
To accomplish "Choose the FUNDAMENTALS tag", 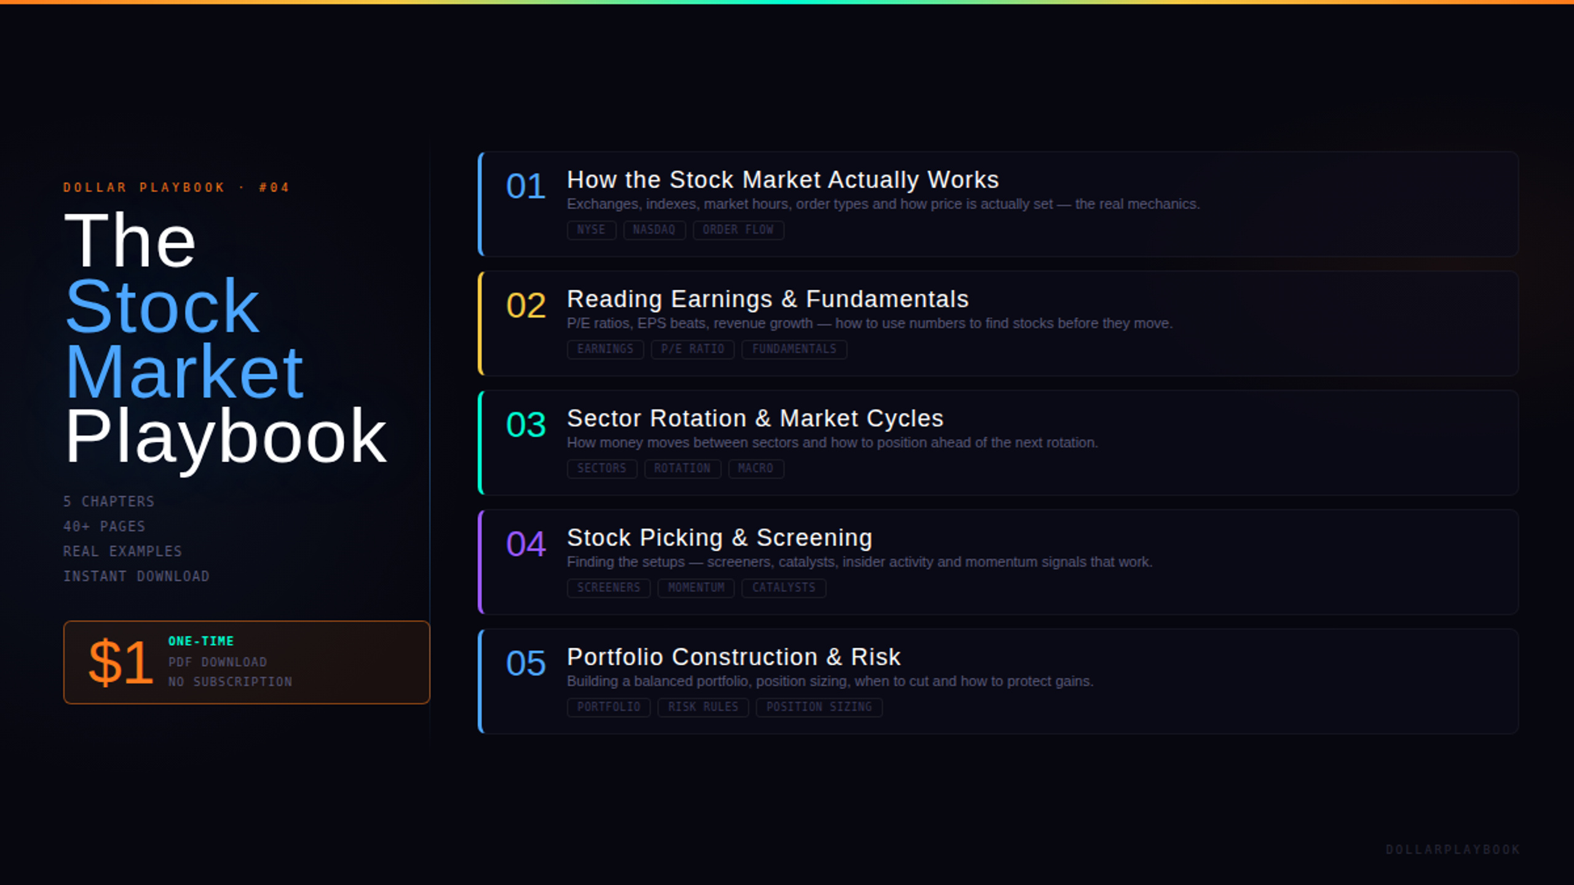I will point(794,349).
